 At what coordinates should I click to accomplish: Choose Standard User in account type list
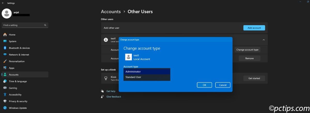point(147,77)
